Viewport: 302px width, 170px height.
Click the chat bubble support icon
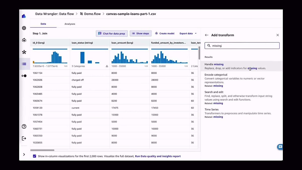pyautogui.click(x=280, y=147)
